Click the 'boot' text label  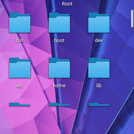pos(59,40)
